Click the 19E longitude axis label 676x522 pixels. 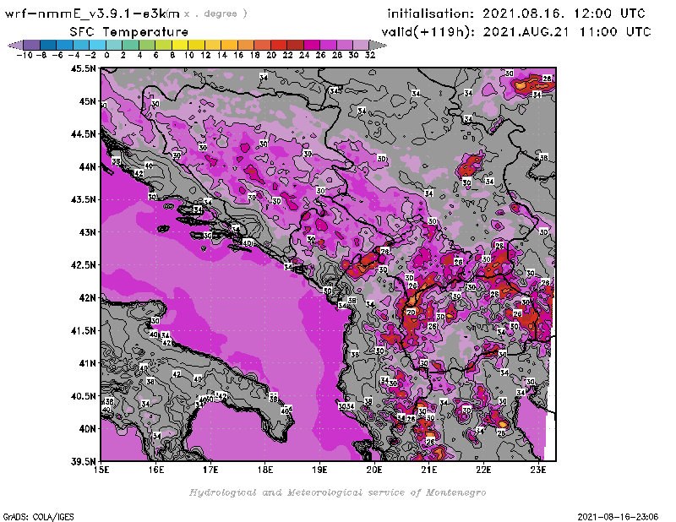coord(320,471)
